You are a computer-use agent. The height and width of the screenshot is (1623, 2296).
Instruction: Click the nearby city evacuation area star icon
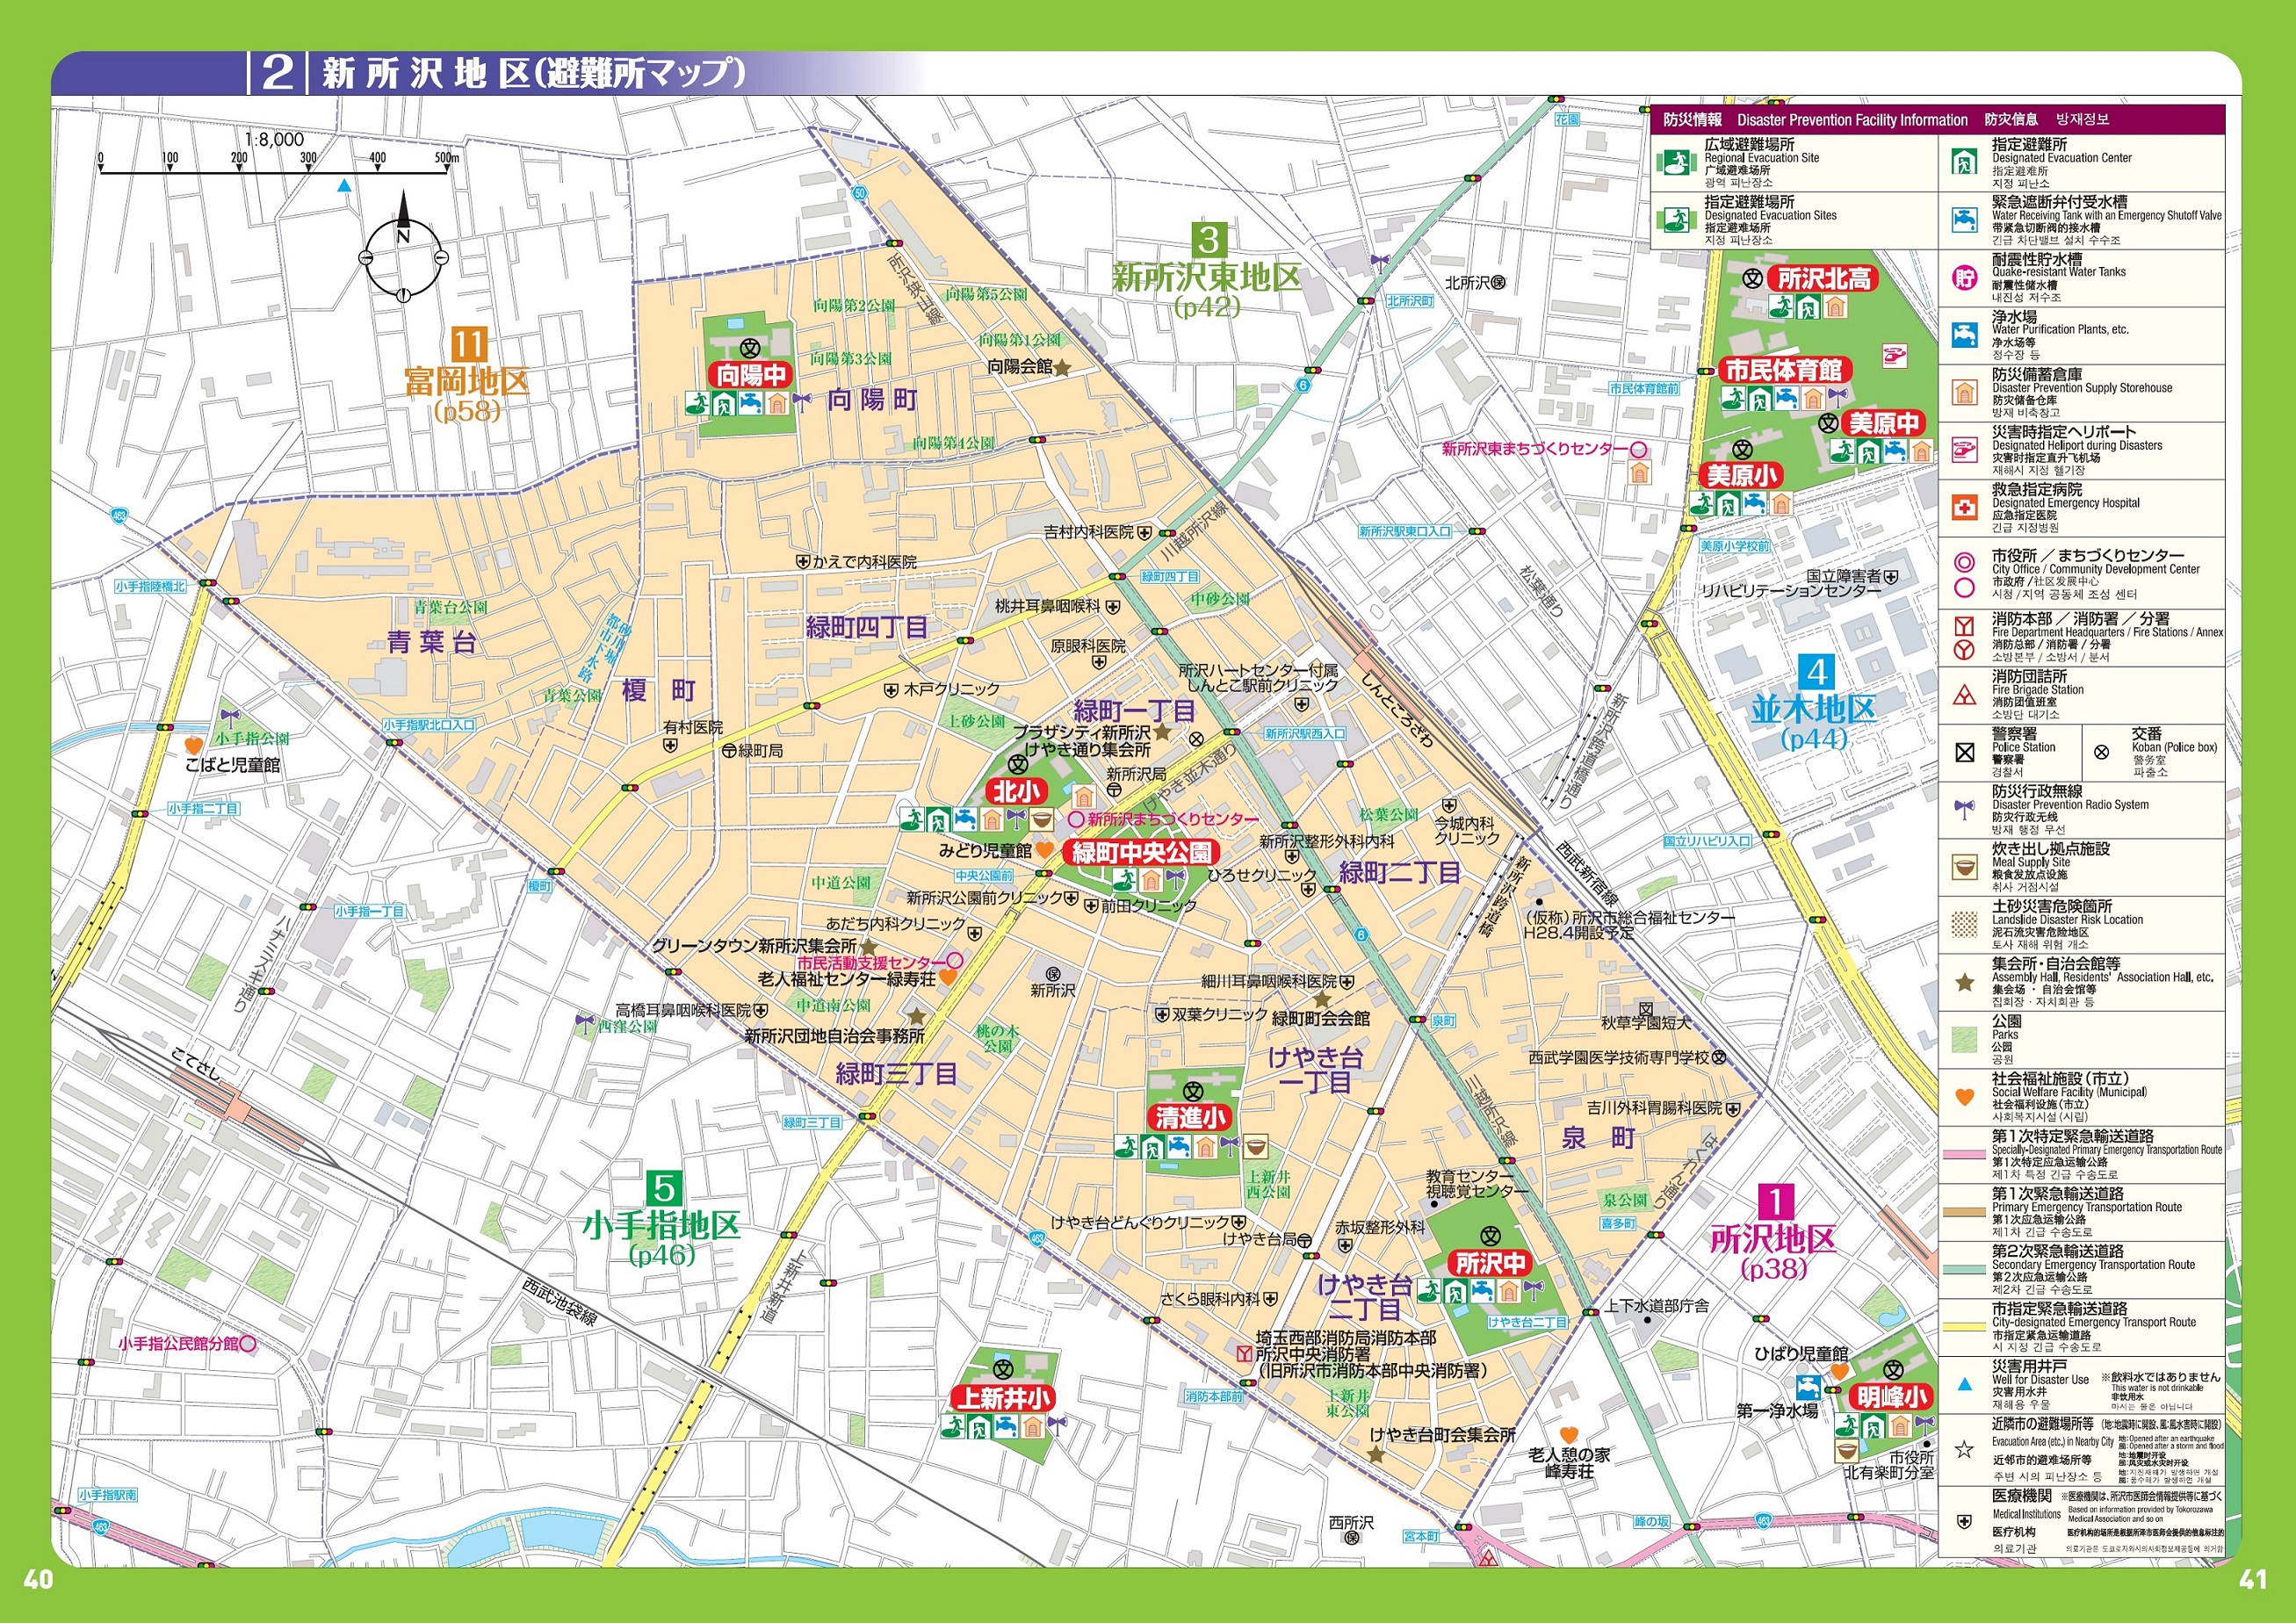click(1964, 1448)
